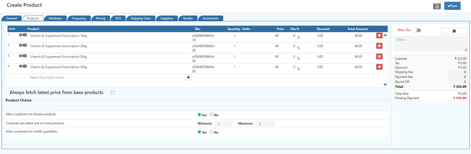
Task: Switch to the Products tab
Action: [x=33, y=18]
